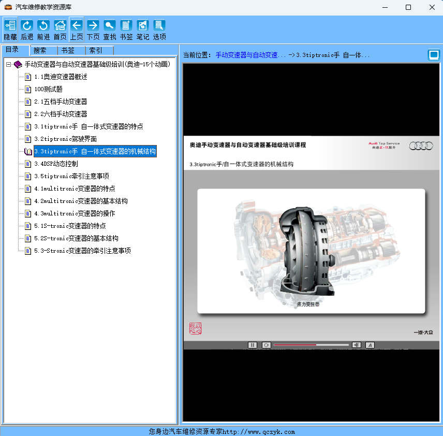Toggle fullscreen view icon beside location bar

point(434,55)
